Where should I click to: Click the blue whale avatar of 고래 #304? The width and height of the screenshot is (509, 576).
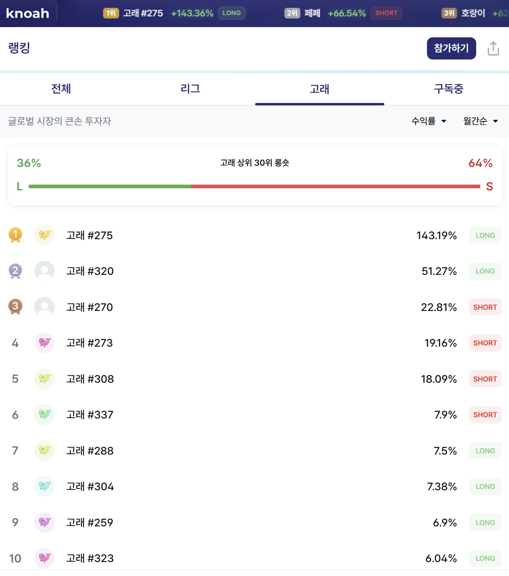click(44, 486)
